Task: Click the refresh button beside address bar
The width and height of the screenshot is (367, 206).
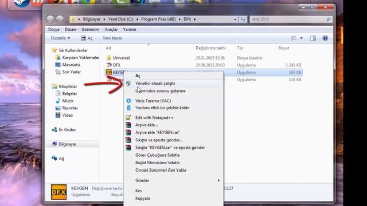Action: pyautogui.click(x=243, y=19)
